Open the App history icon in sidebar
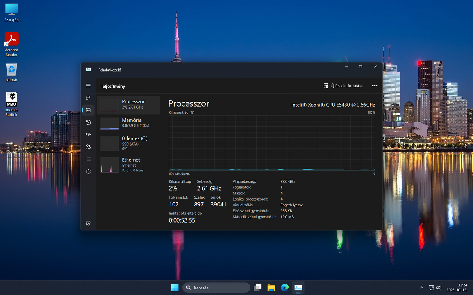The height and width of the screenshot is (295, 473). coord(88,122)
